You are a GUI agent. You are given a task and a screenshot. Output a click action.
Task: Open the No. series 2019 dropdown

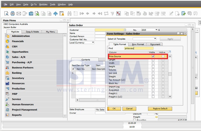tap(156, 30)
